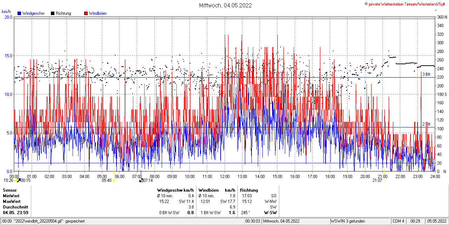Click the bold W-SW current direction

point(270,213)
